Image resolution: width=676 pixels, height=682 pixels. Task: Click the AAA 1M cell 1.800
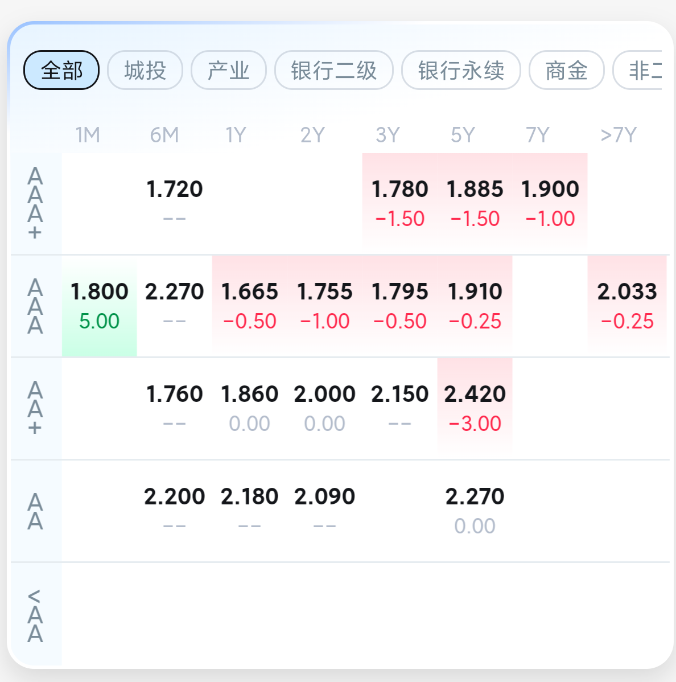(100, 306)
